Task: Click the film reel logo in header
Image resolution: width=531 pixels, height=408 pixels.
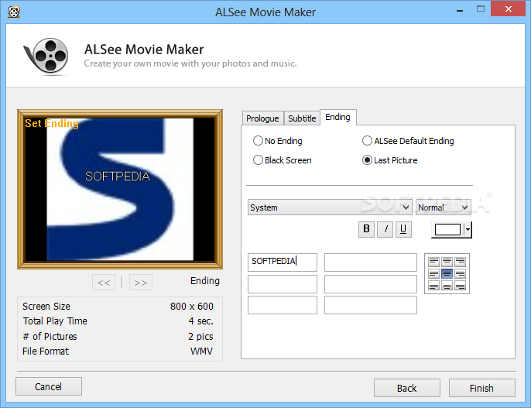Action: coord(46,56)
